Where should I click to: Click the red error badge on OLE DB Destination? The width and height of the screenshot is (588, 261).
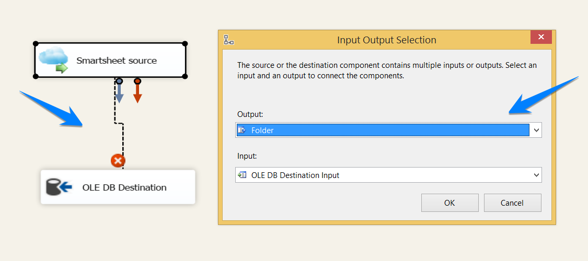click(x=118, y=161)
